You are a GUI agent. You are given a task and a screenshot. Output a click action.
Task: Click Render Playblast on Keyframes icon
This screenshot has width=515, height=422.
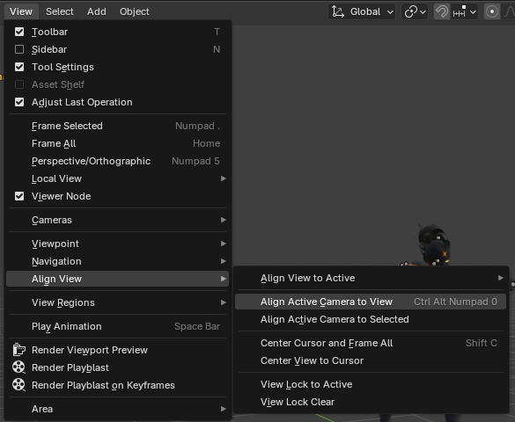[18, 385]
